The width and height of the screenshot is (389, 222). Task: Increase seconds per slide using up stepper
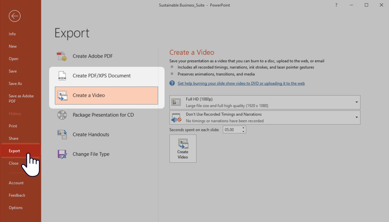point(243,128)
